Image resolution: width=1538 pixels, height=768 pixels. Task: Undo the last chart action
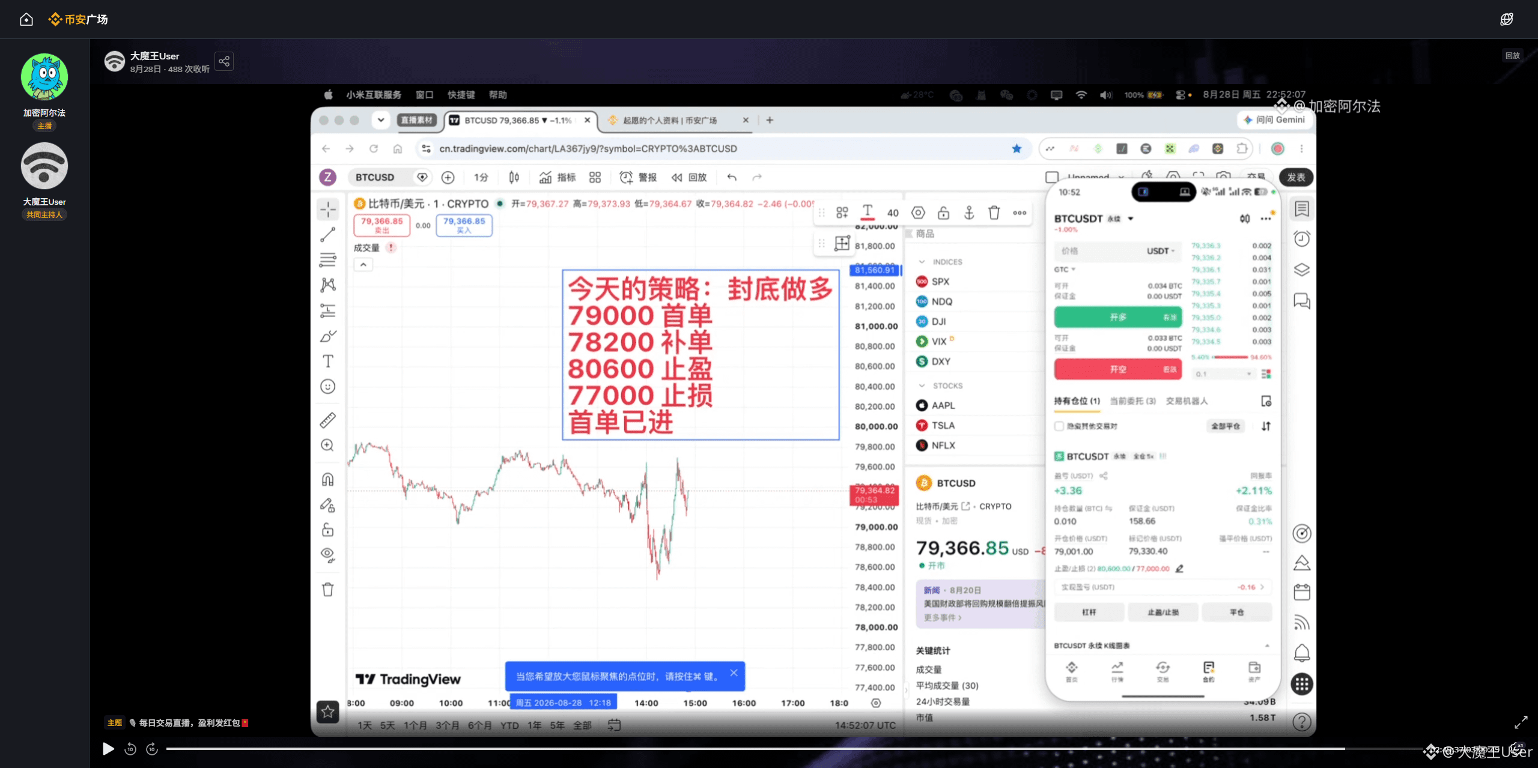tap(732, 177)
